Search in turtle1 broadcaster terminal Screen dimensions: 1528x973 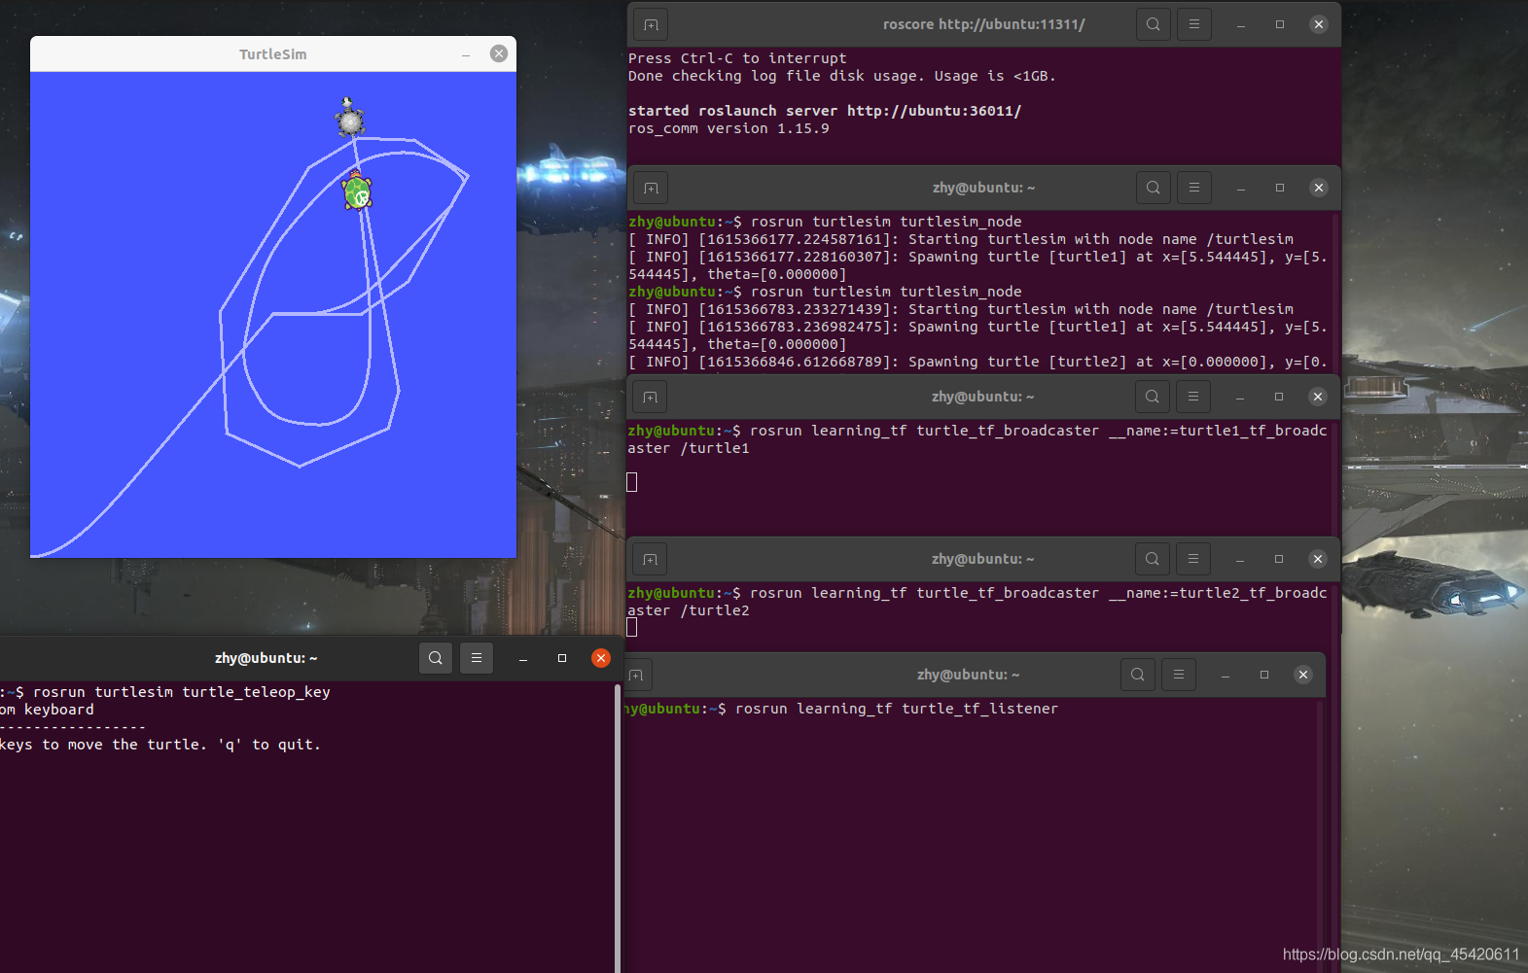[x=1152, y=397]
